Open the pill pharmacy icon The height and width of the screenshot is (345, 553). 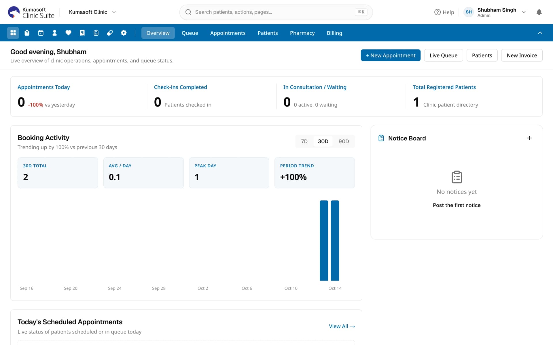tap(110, 33)
